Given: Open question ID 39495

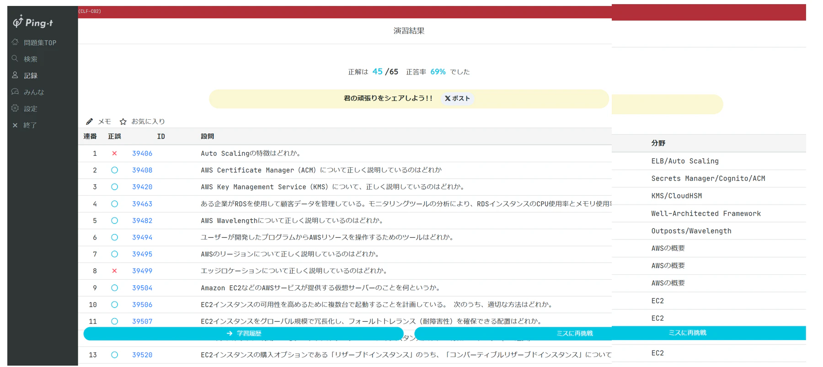Looking at the screenshot, I should coord(142,254).
